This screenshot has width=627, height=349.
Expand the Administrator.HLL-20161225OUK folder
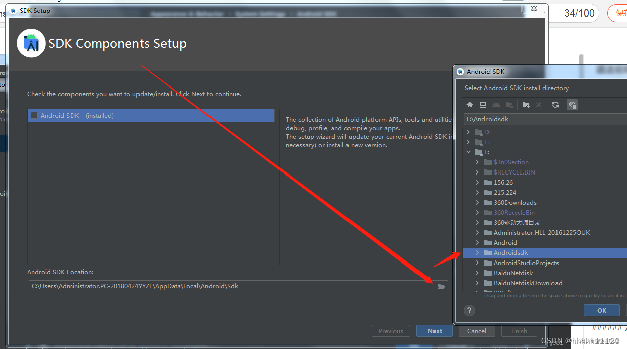tap(477, 233)
